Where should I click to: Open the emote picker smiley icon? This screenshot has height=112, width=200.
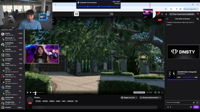(x=197, y=102)
